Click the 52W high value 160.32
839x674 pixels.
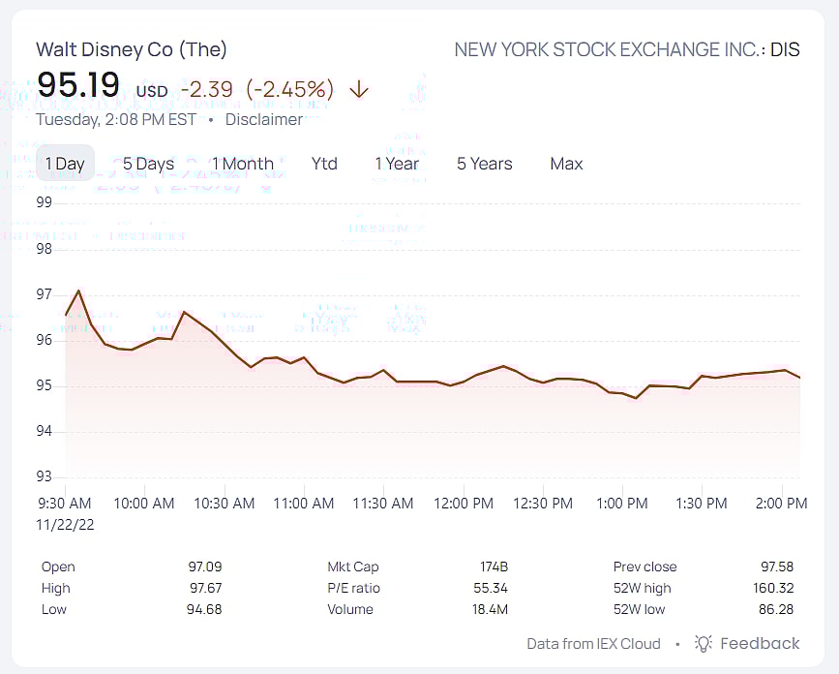point(773,588)
